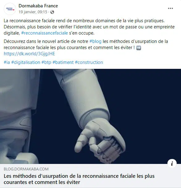
Task: Open the #ia hashtag
Action: [x=7, y=62]
